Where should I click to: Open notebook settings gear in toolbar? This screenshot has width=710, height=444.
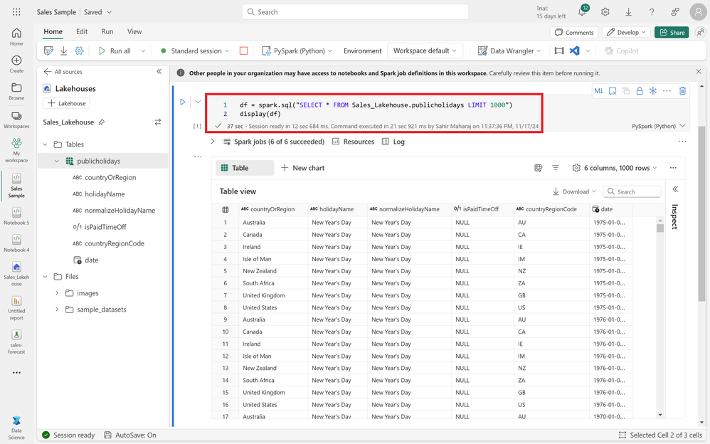pos(79,51)
